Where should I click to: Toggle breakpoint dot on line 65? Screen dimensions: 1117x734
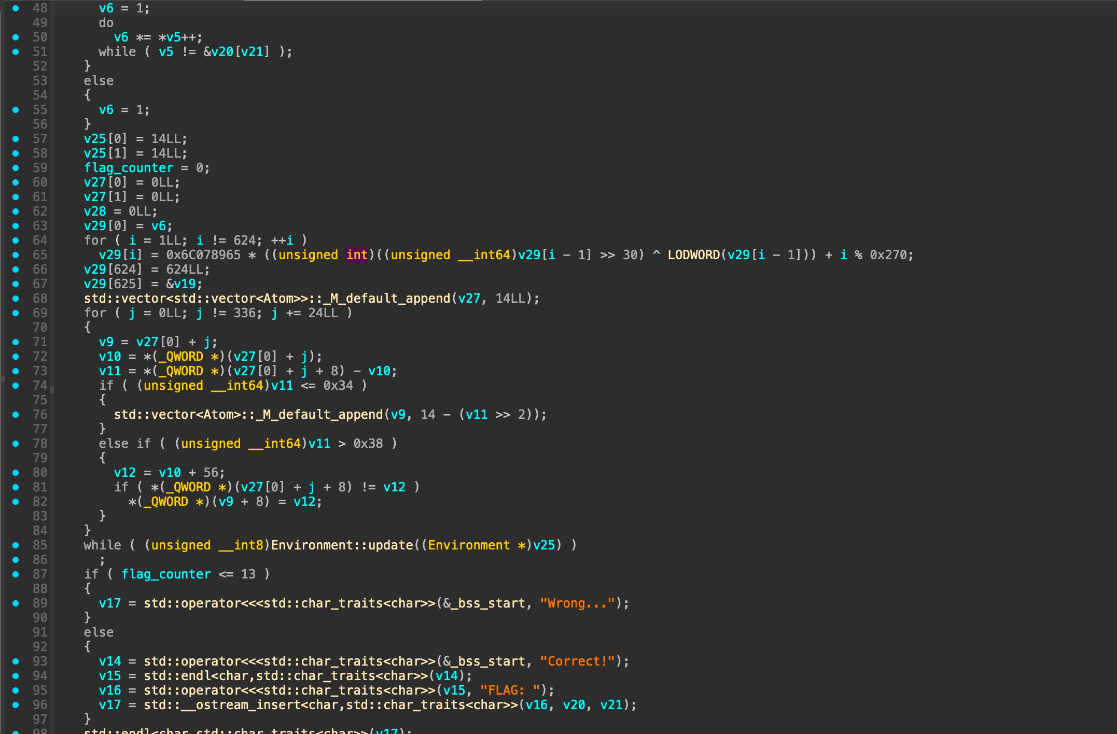tap(16, 255)
